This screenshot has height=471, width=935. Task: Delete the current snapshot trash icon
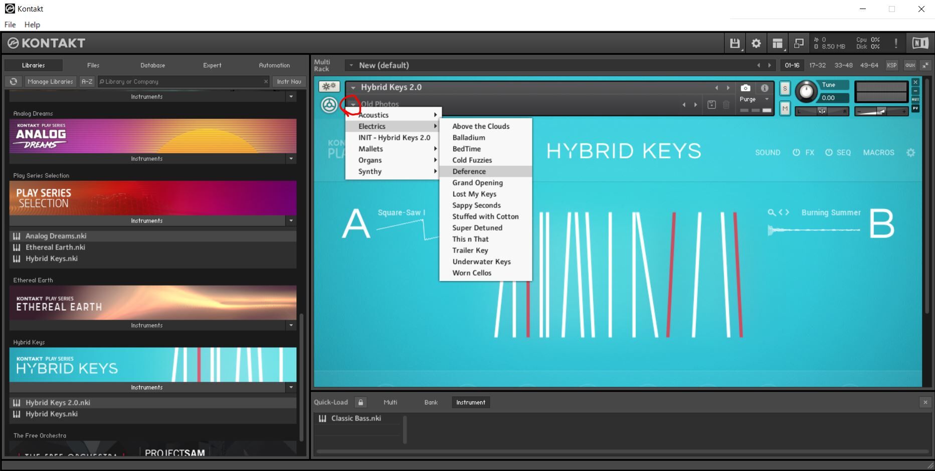pyautogui.click(x=726, y=104)
